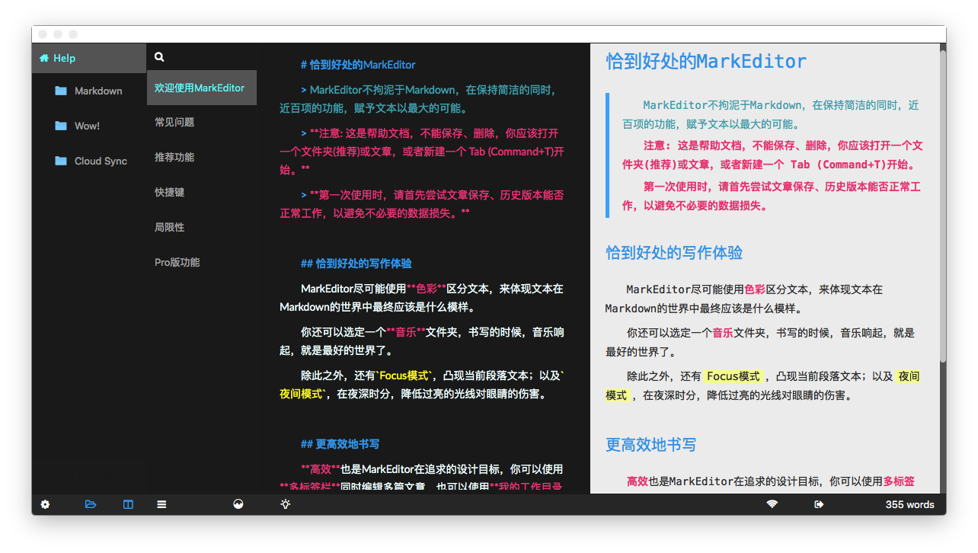Click the folder icon beside Markdown
Screen dimensions: 978x553
[61, 91]
